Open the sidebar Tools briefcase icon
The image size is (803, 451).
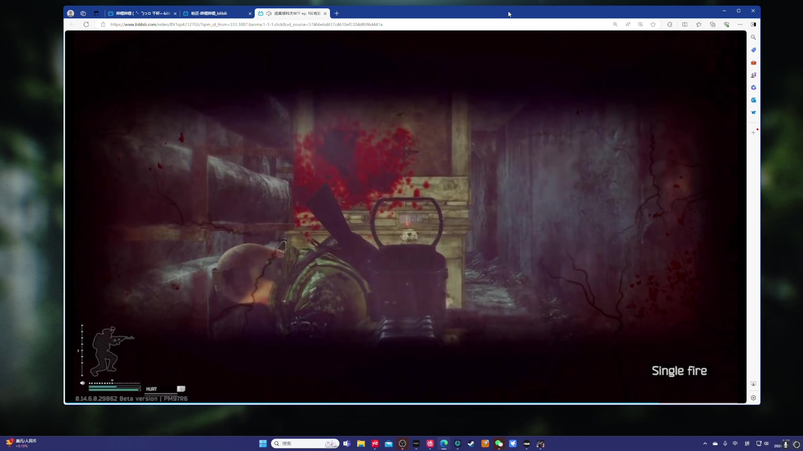pos(753,63)
